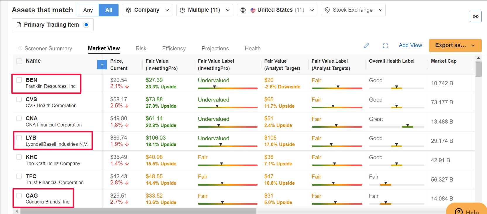Click the fullscreen expand icon
Viewport: 487px width, 214px height.
385,46
